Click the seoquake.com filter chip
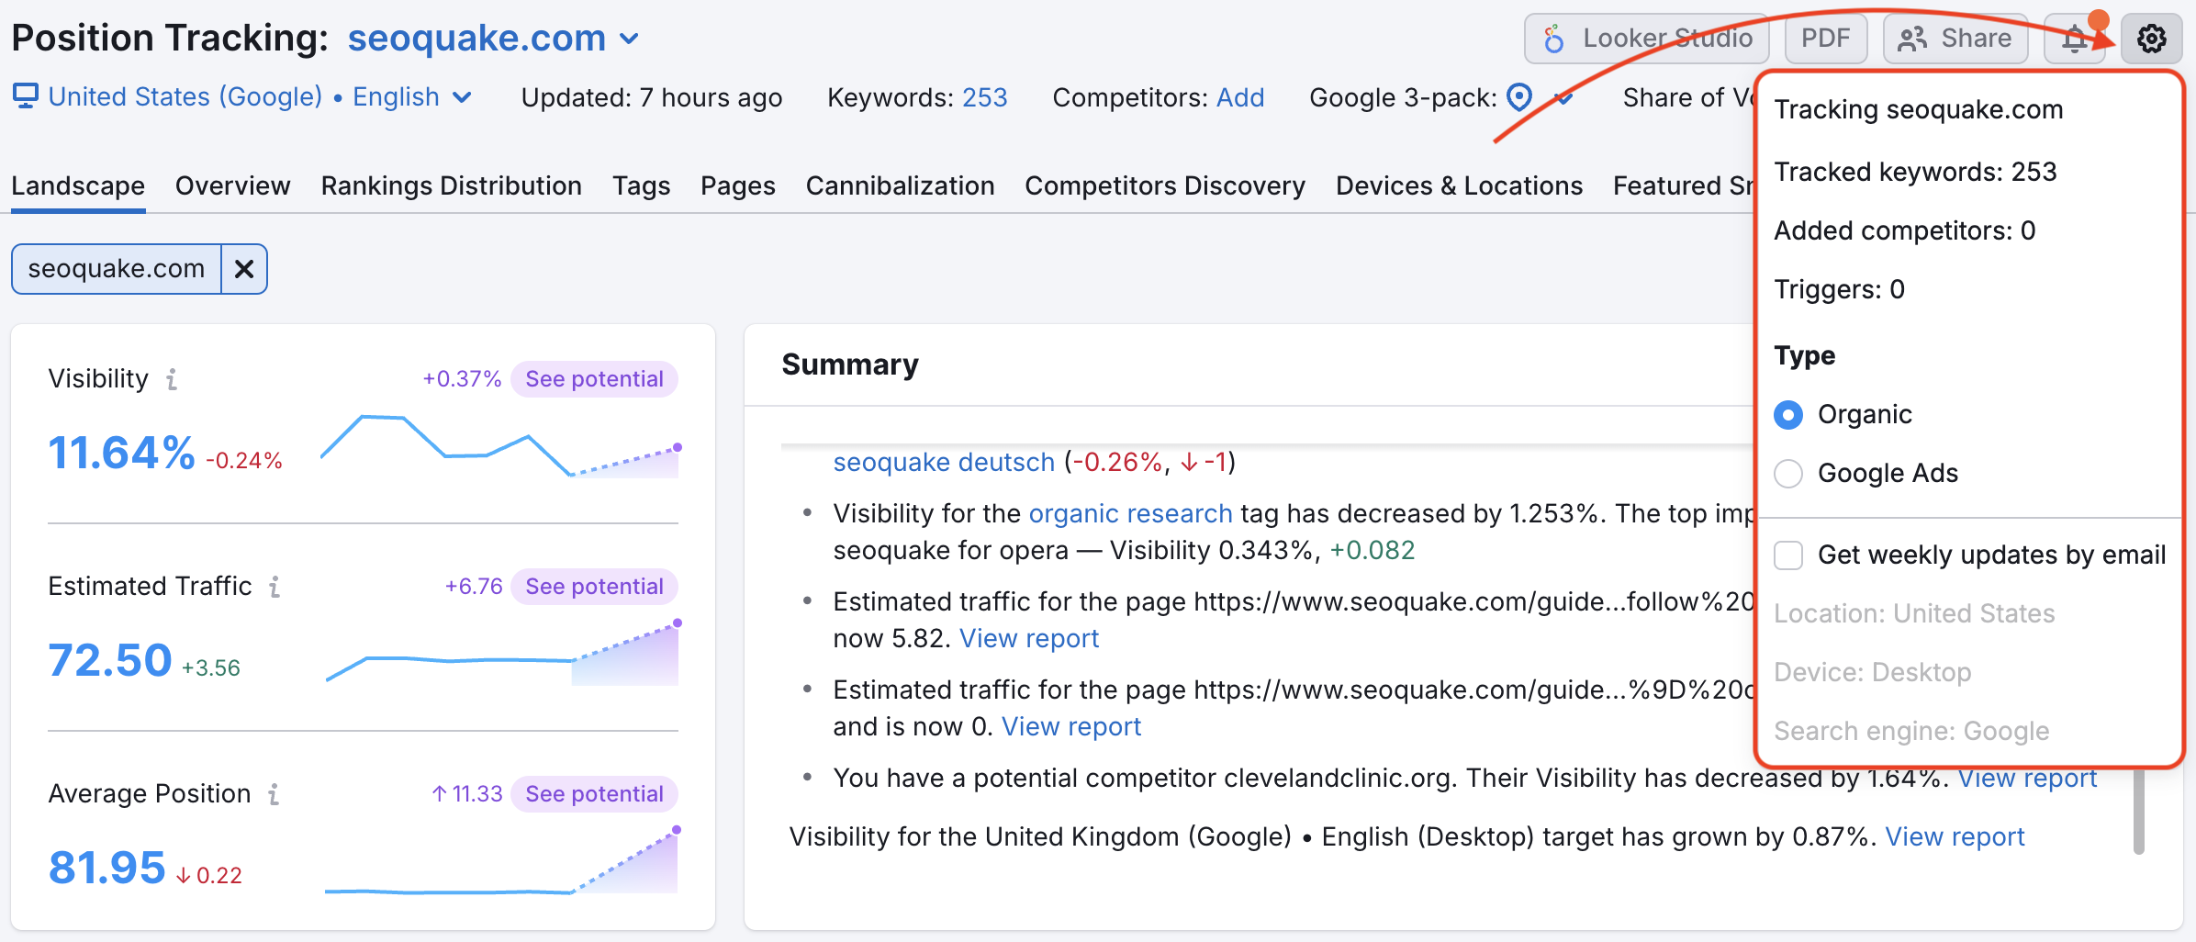The image size is (2196, 942). [x=117, y=269]
